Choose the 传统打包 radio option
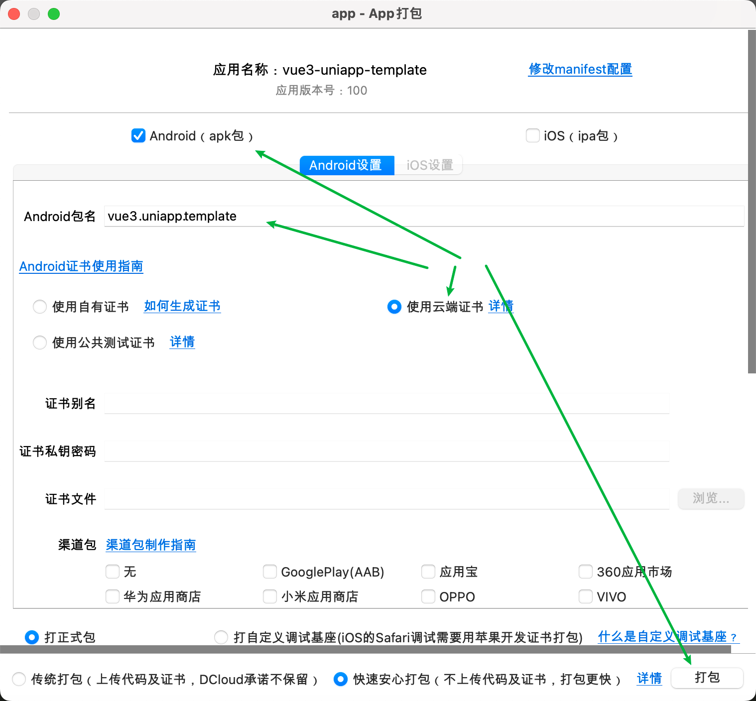This screenshot has height=701, width=756. (19, 679)
